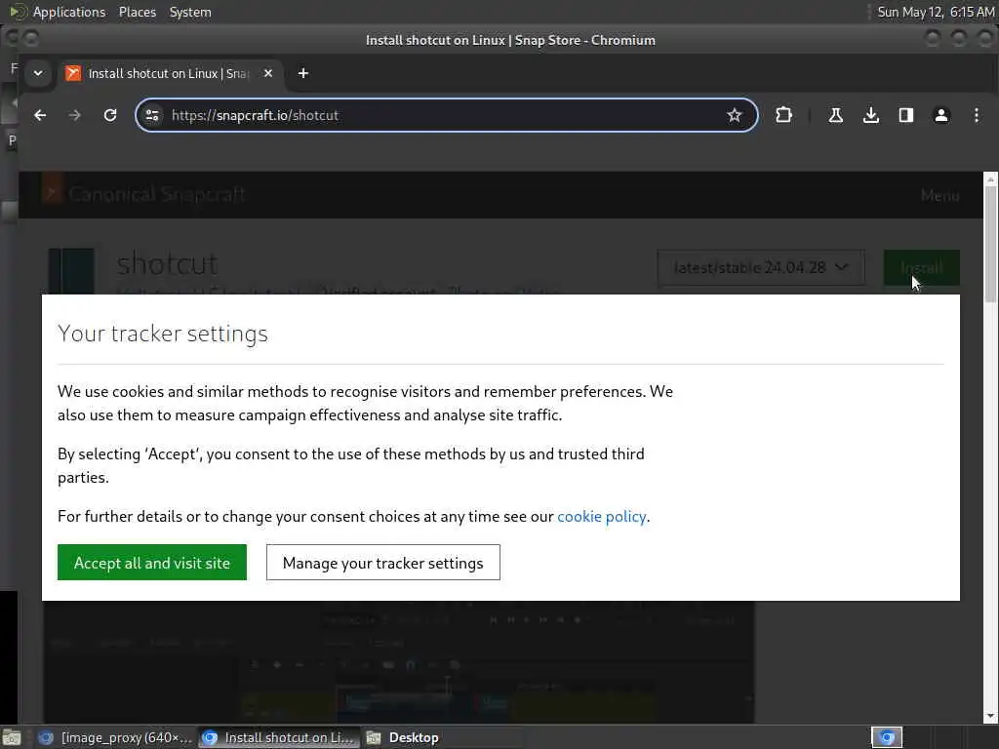
Task: Accept all and visit site
Action: click(x=151, y=563)
